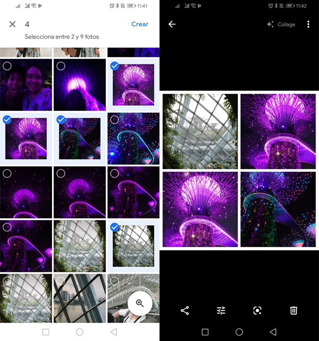Tap the alarm icon in the left status bar
The width and height of the screenshot is (319, 341).
tap(112, 6)
